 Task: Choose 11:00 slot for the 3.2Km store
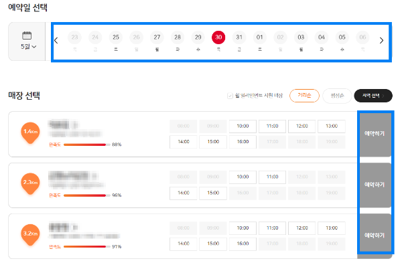tap(272, 228)
